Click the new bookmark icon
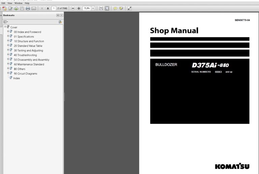The image size is (259, 174). 60,22
